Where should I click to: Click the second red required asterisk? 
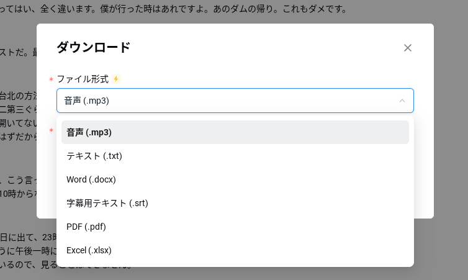pyautogui.click(x=51, y=131)
